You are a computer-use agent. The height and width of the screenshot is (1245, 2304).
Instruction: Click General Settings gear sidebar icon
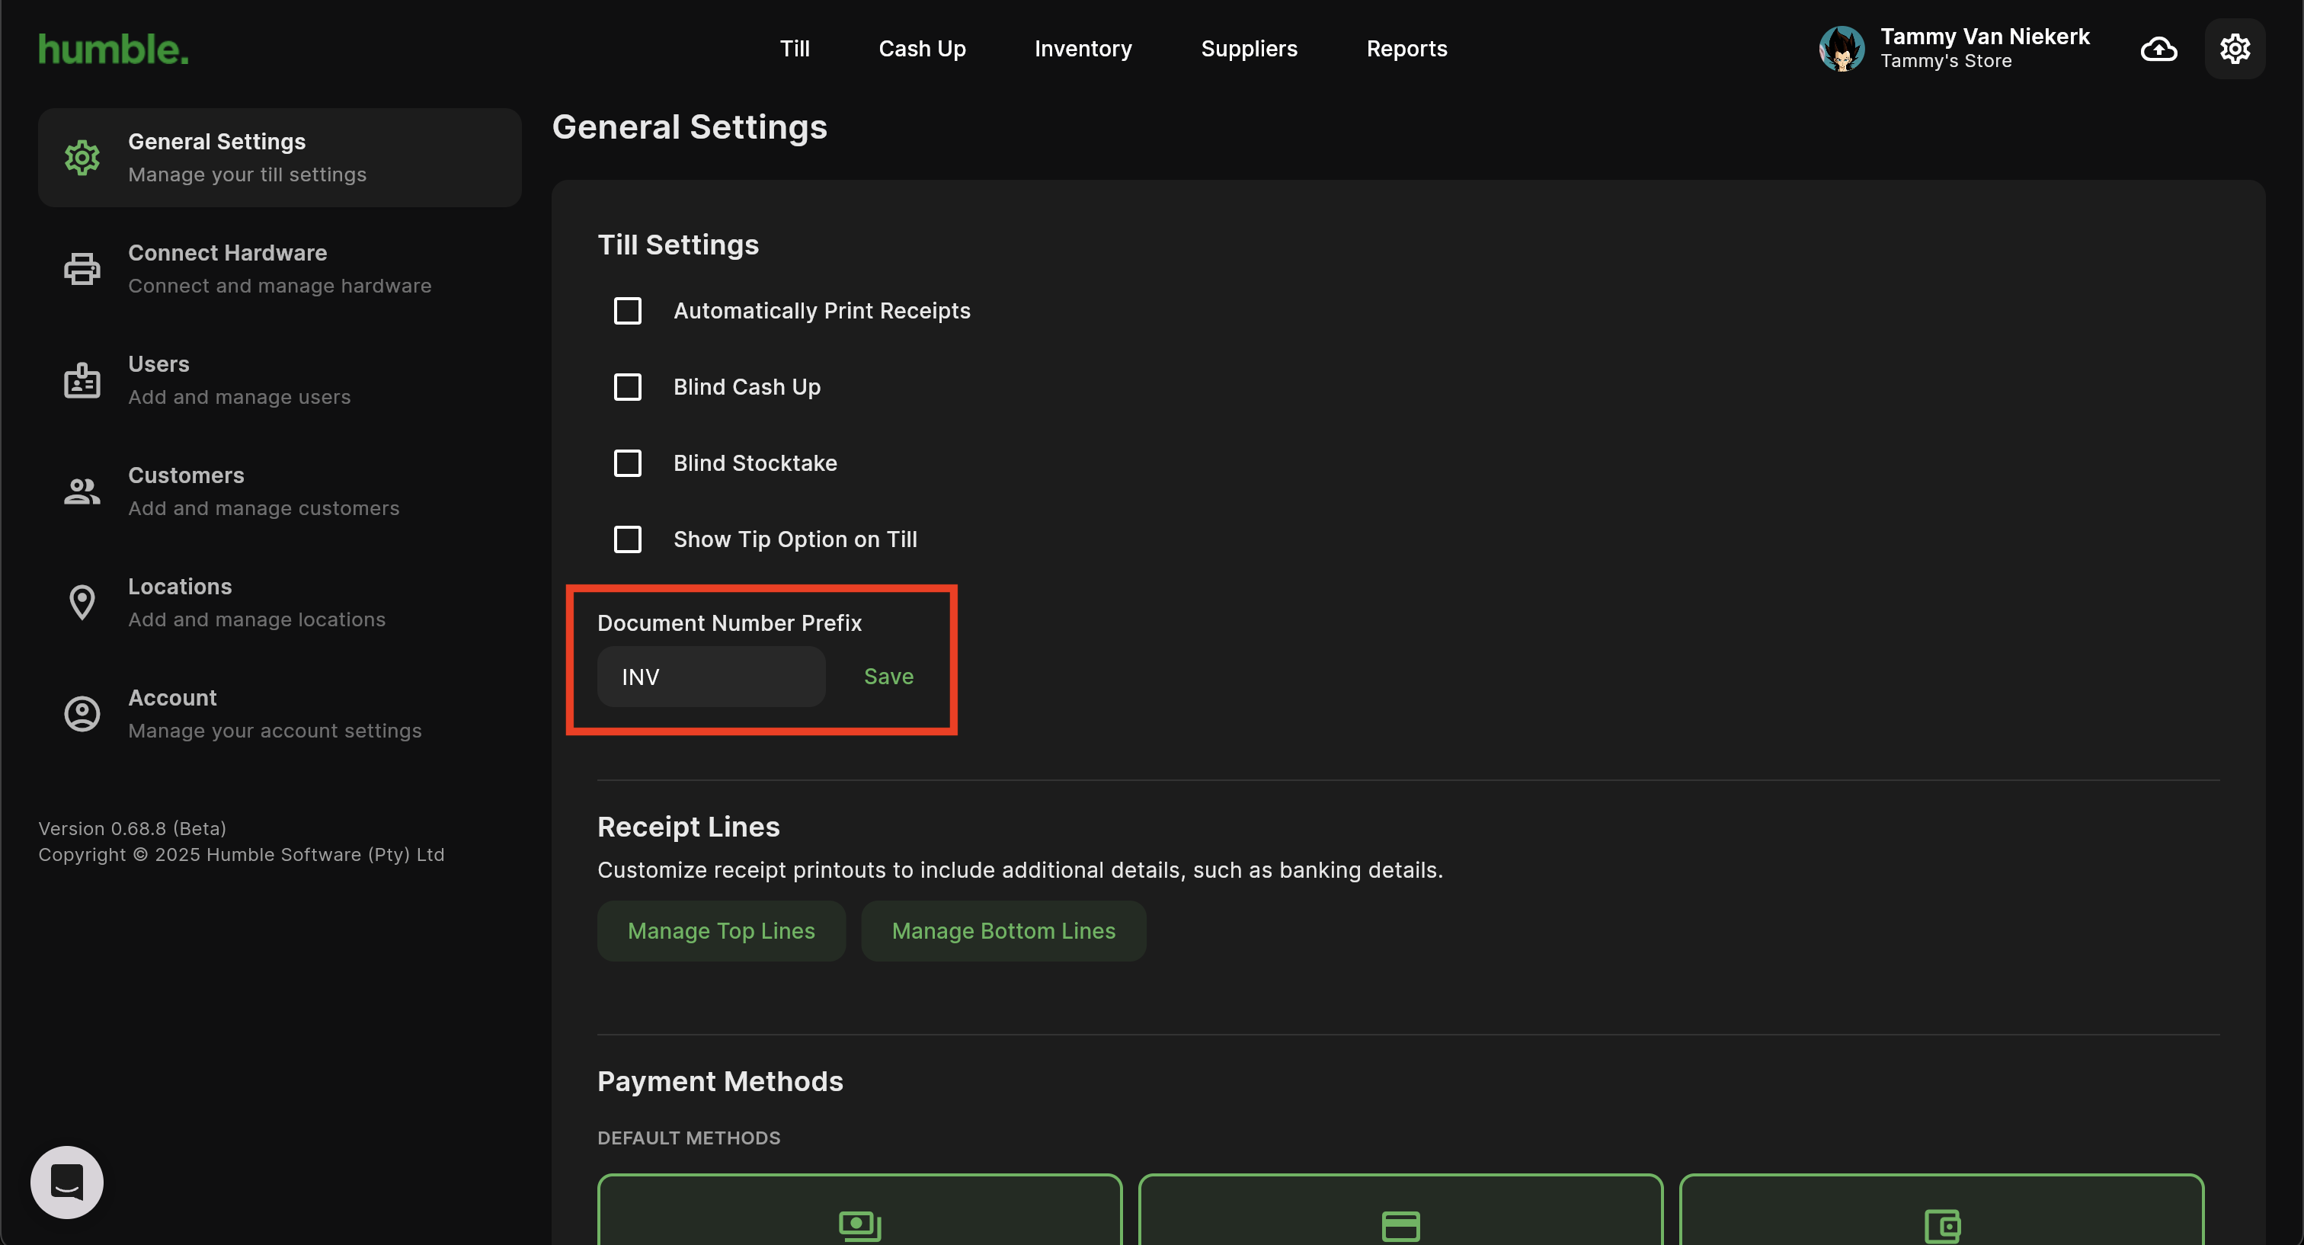coord(82,158)
